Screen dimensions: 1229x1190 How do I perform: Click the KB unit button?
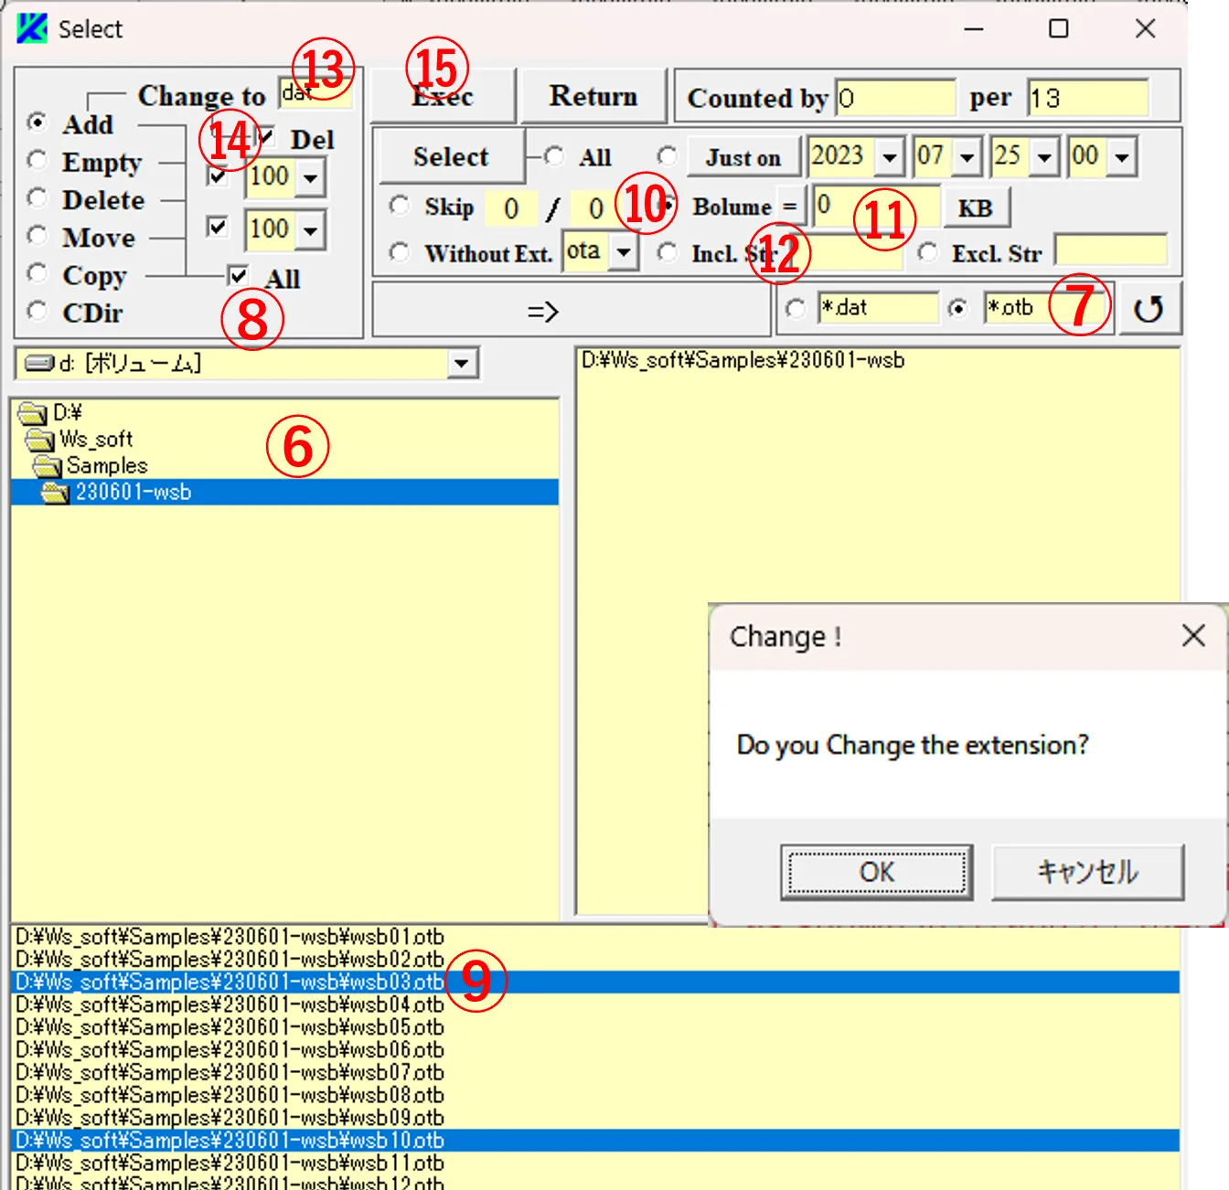point(976,207)
